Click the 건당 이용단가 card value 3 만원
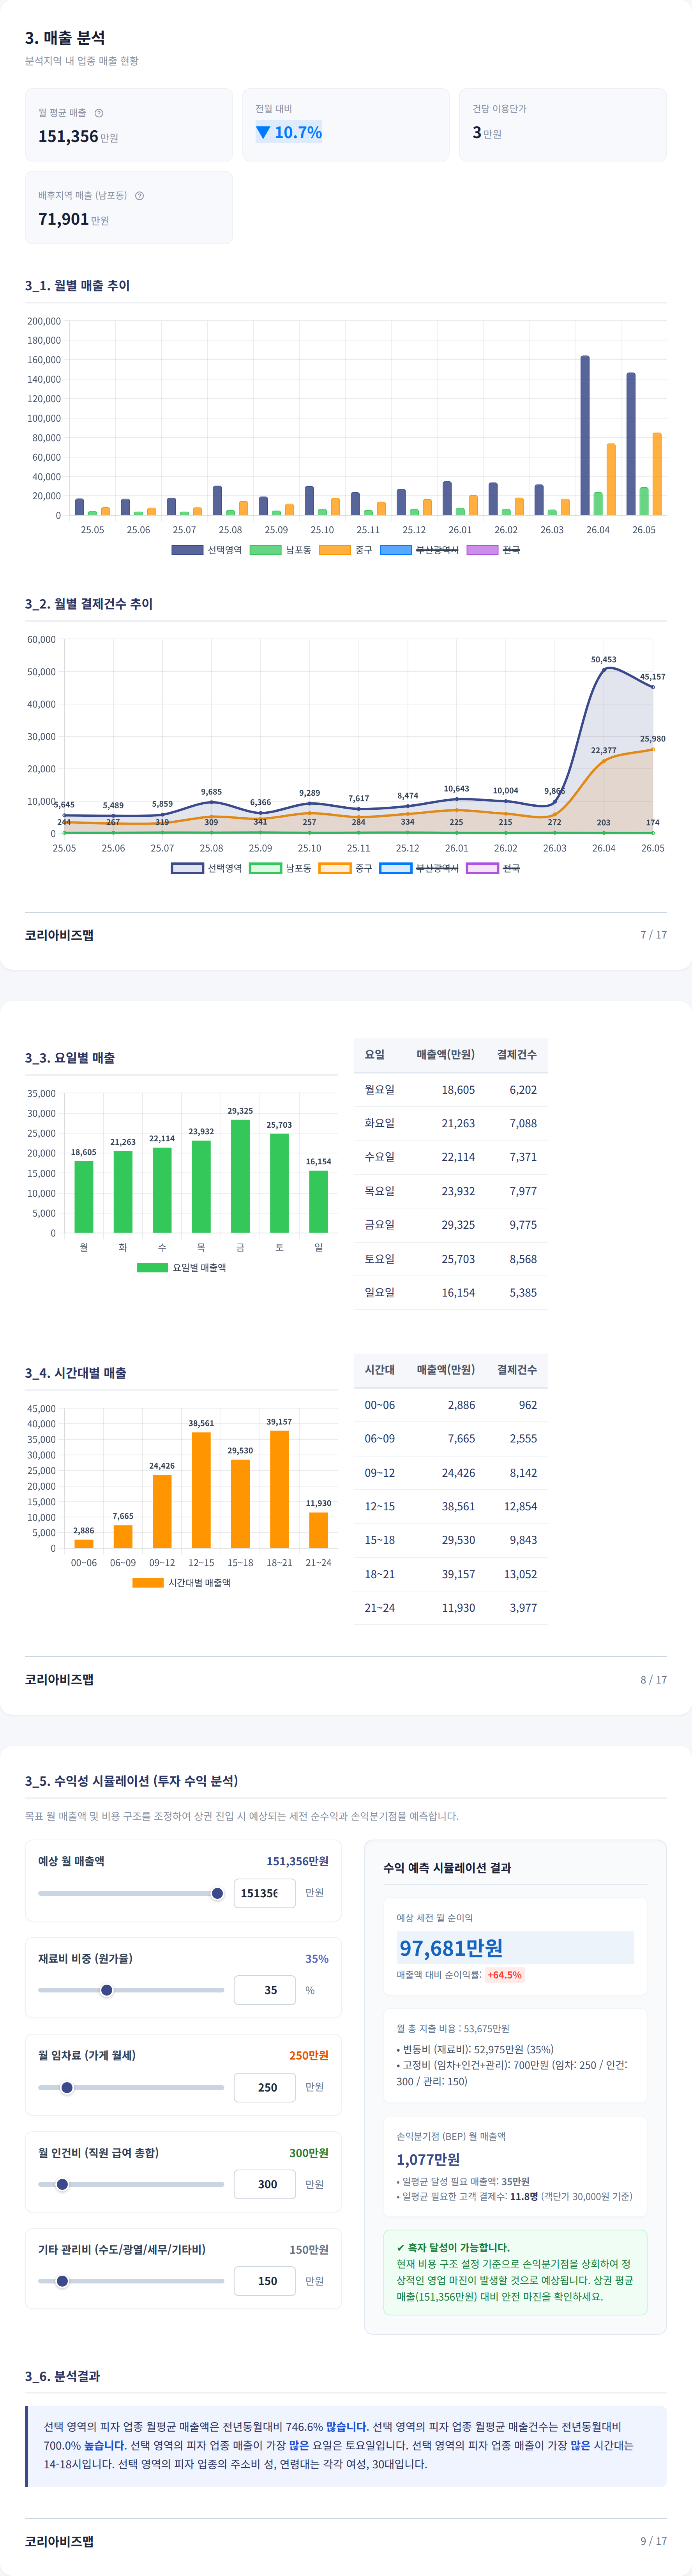Screen dimensions: 692x2576 pos(487,133)
